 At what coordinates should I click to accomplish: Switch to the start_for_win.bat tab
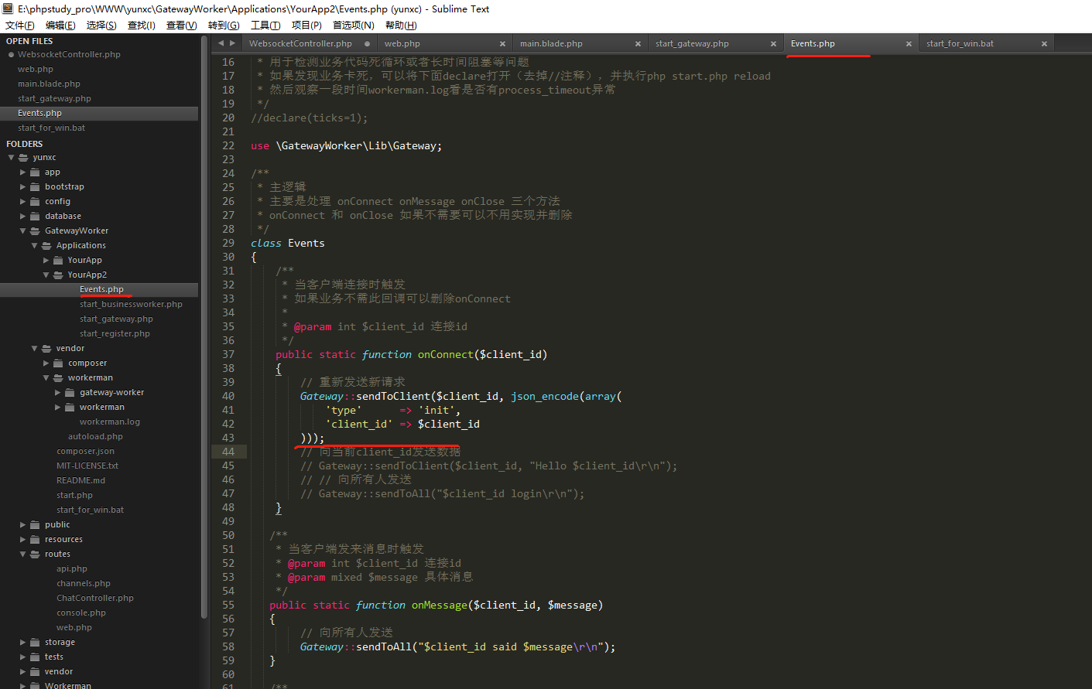click(x=960, y=44)
